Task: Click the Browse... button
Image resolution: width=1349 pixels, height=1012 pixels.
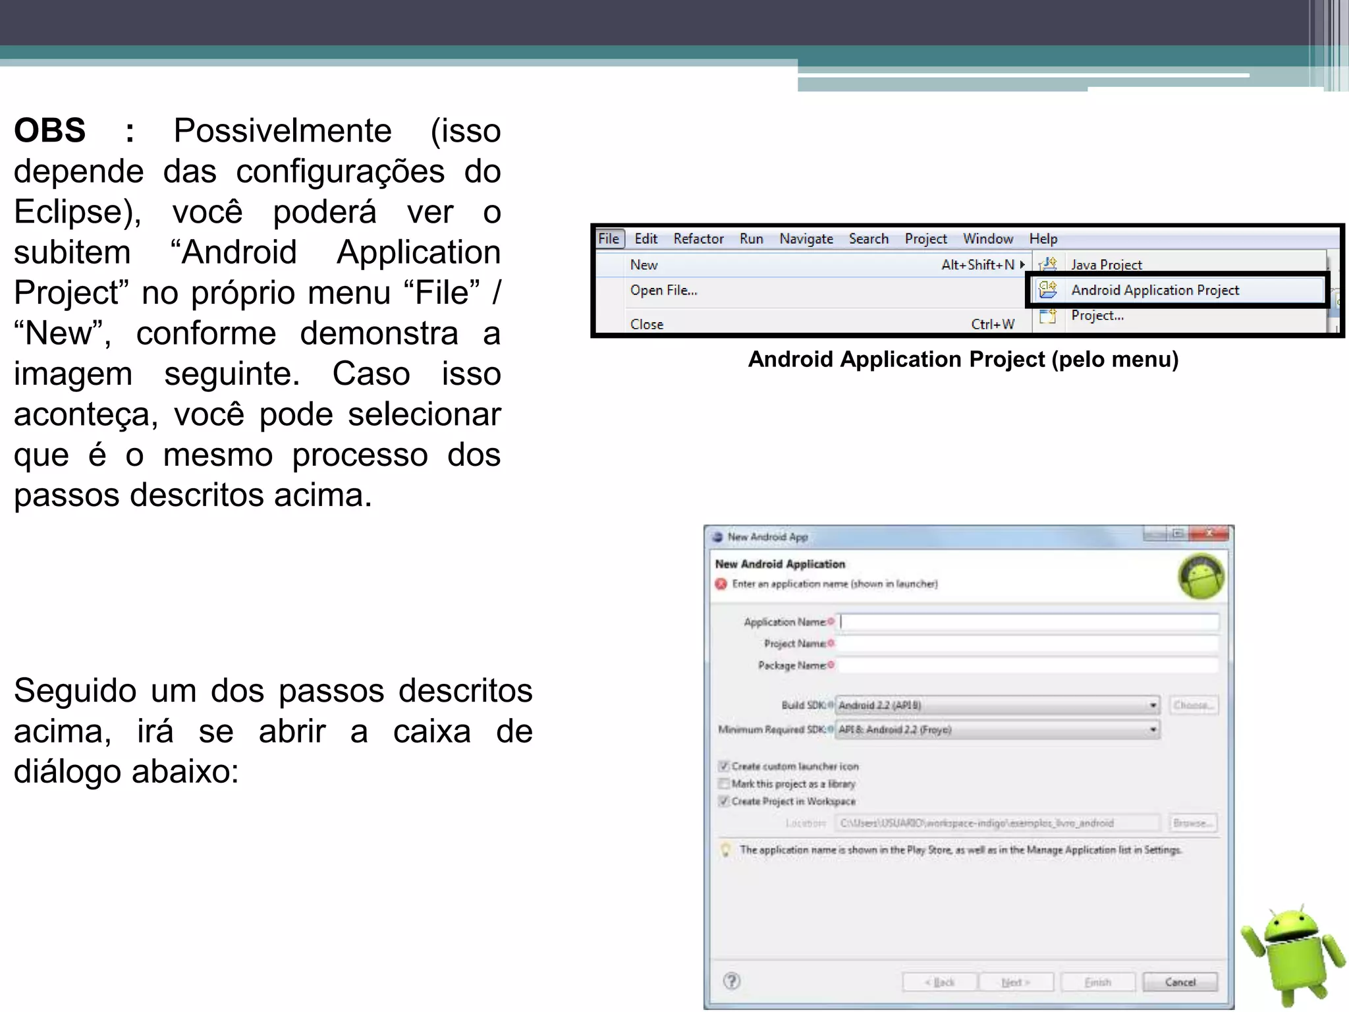Action: [1193, 823]
